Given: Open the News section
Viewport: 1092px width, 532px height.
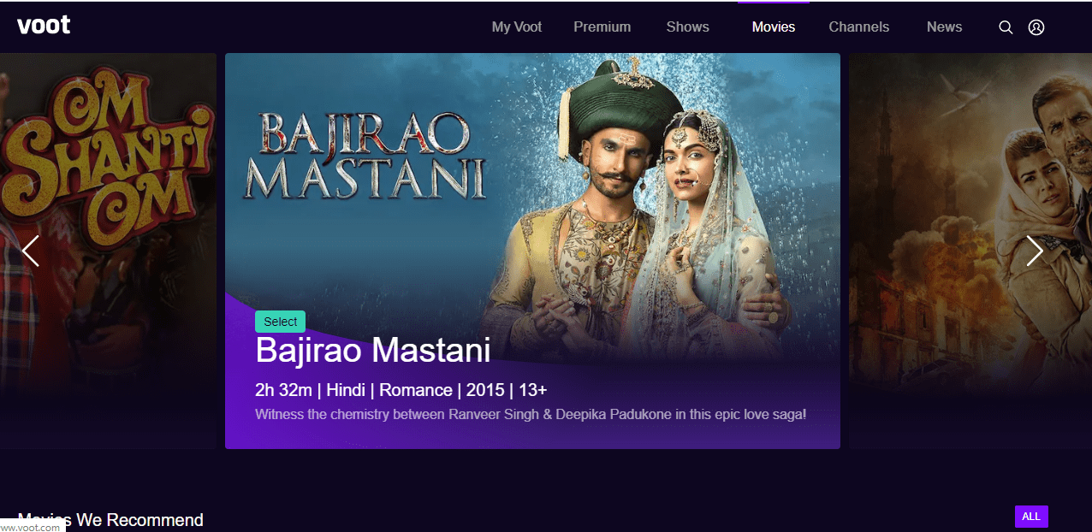Looking at the screenshot, I should (x=945, y=27).
